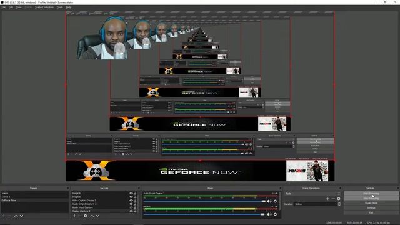Open the Help menu
This screenshot has width=400, height=225.
pos(68,7)
